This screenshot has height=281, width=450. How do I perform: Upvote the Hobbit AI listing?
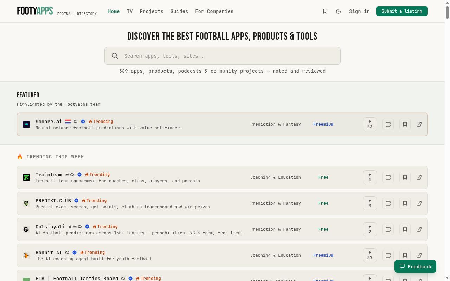370,255
